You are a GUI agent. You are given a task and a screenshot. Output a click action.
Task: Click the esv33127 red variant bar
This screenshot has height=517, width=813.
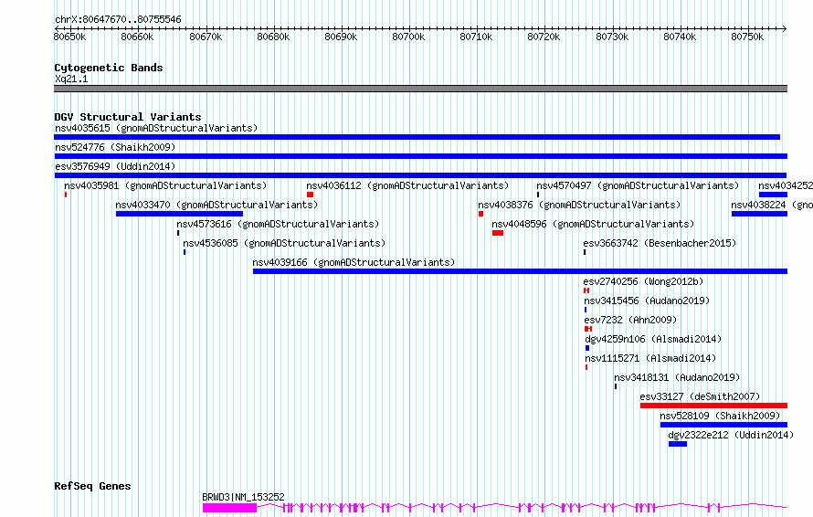pos(714,406)
